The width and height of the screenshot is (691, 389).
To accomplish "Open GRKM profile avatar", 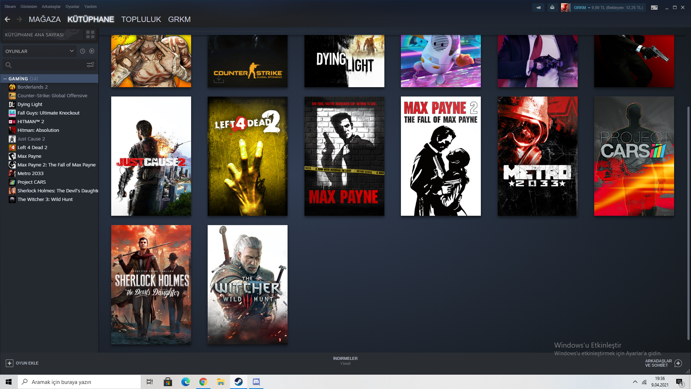I will [565, 8].
